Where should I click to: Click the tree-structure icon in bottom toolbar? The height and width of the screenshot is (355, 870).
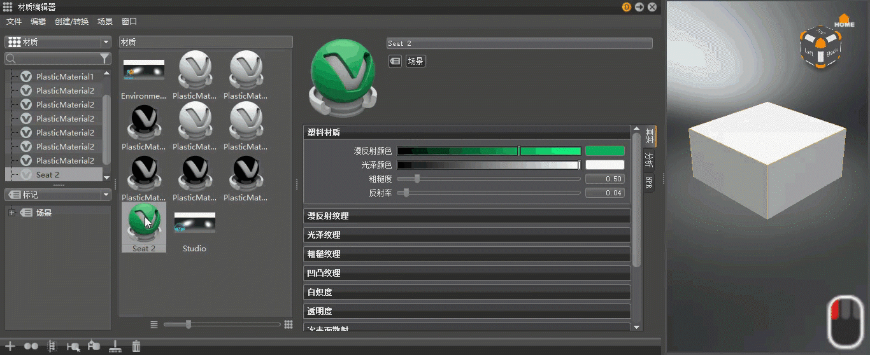[x=52, y=346]
